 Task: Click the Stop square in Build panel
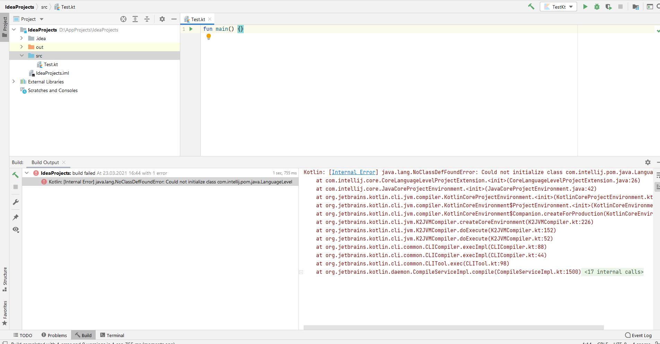pos(16,187)
